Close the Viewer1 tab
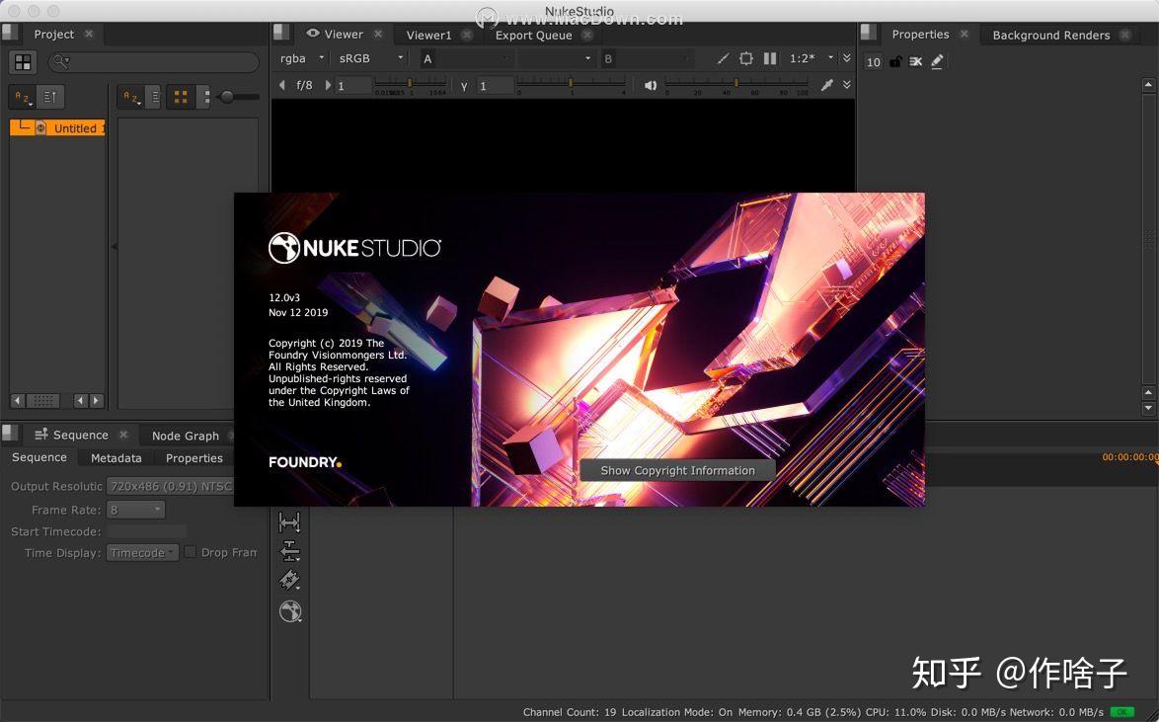This screenshot has width=1159, height=722. pos(466,35)
